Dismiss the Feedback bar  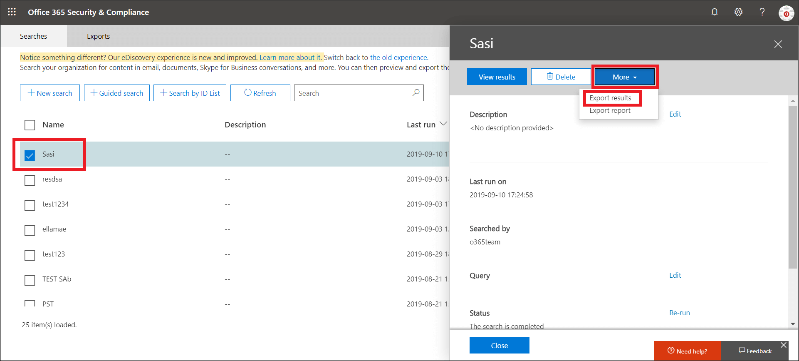coord(784,345)
